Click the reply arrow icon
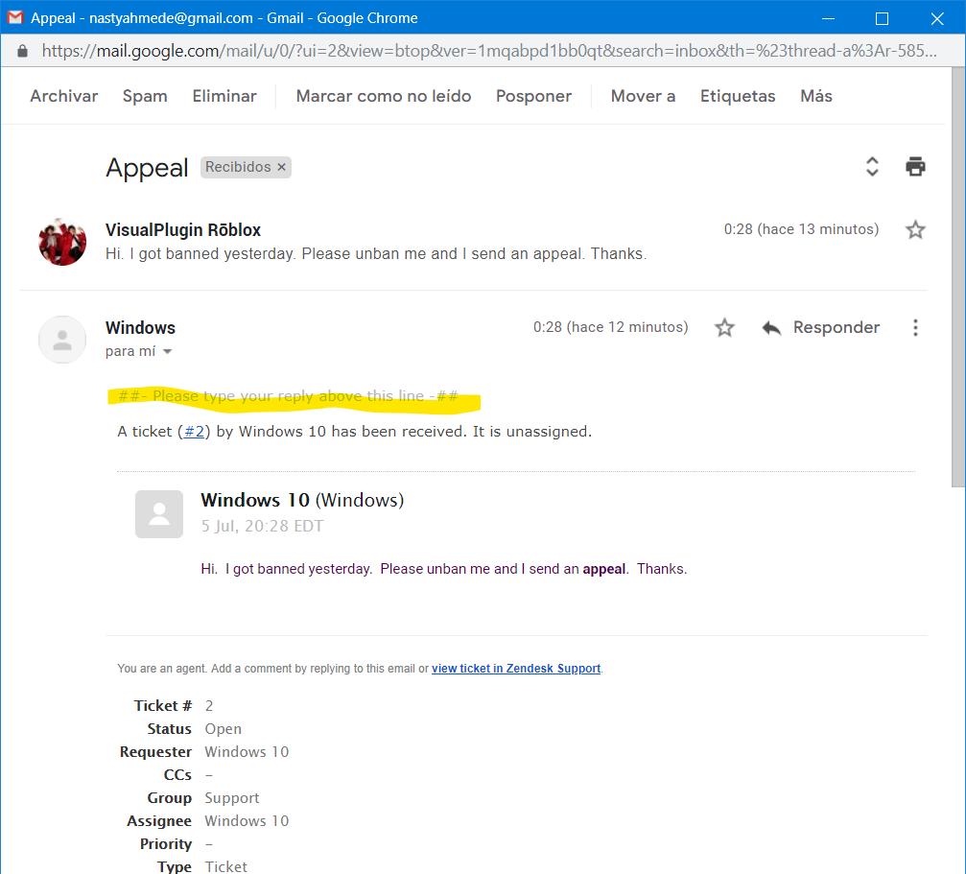This screenshot has width=966, height=874. (771, 328)
